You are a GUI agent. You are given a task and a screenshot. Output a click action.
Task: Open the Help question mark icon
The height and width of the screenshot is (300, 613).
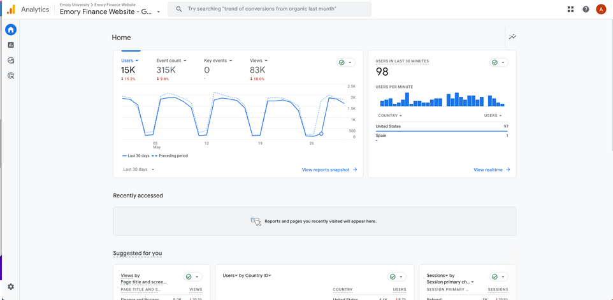586,10
